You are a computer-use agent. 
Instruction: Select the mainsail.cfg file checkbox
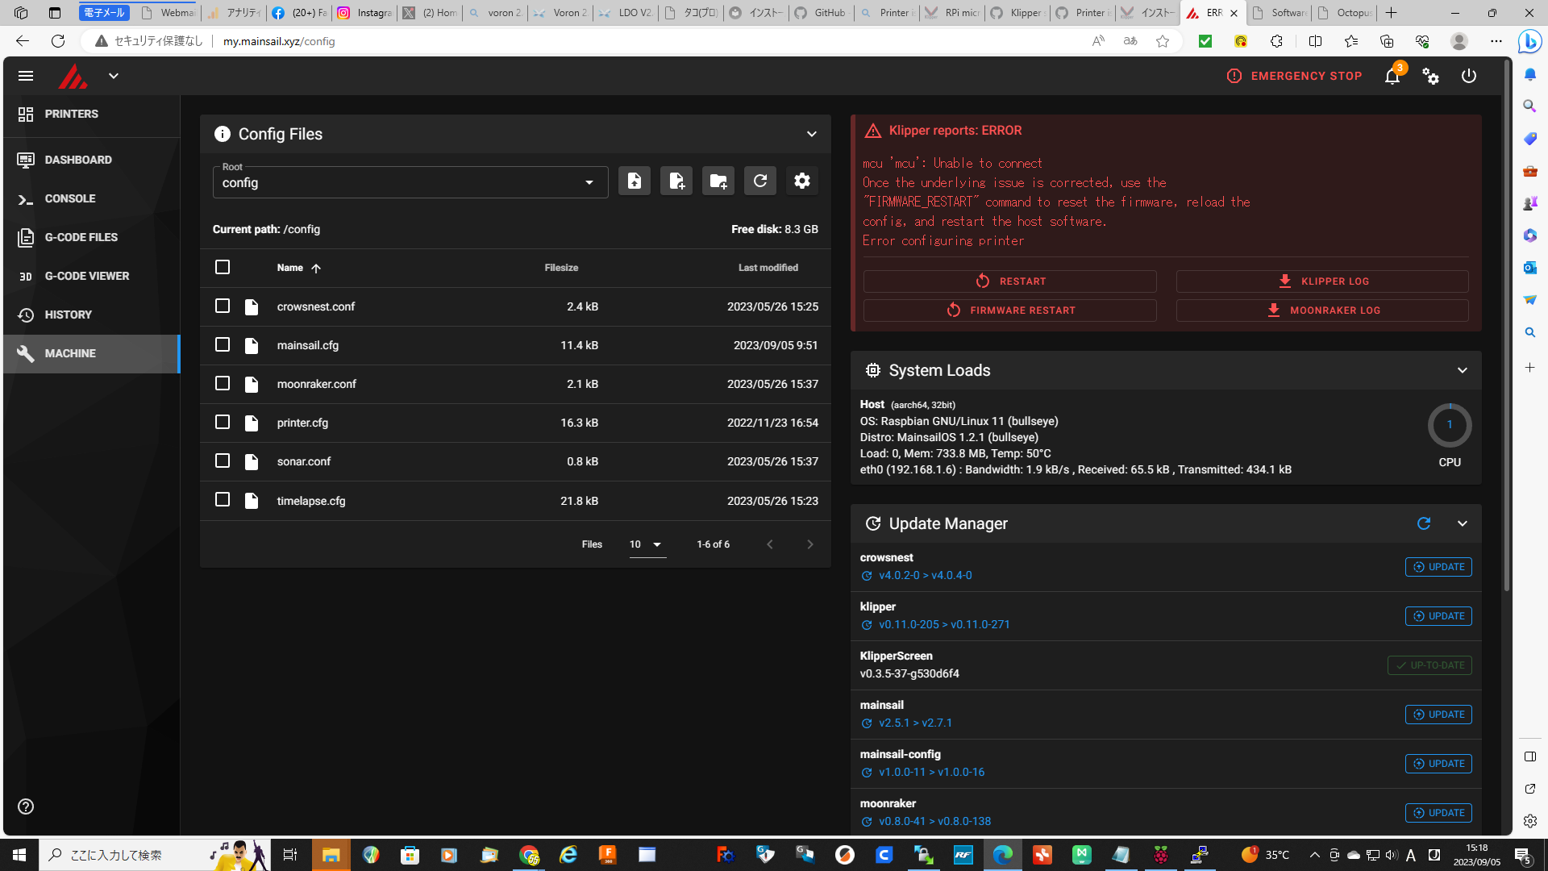click(x=223, y=345)
